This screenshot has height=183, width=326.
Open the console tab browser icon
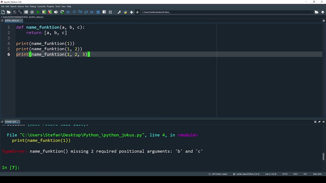[2, 122]
